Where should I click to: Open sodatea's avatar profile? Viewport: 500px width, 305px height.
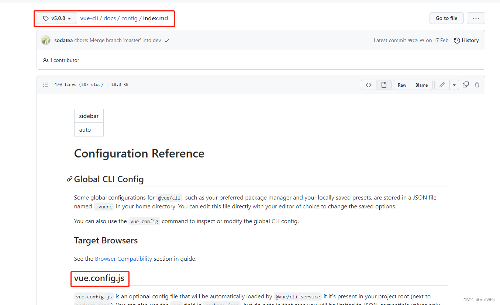coord(46,41)
